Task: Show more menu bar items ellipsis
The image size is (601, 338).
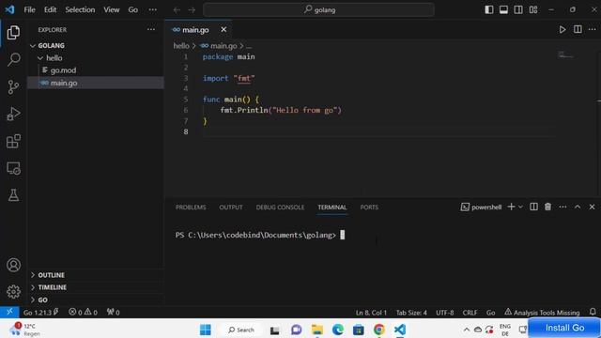Action: click(152, 9)
